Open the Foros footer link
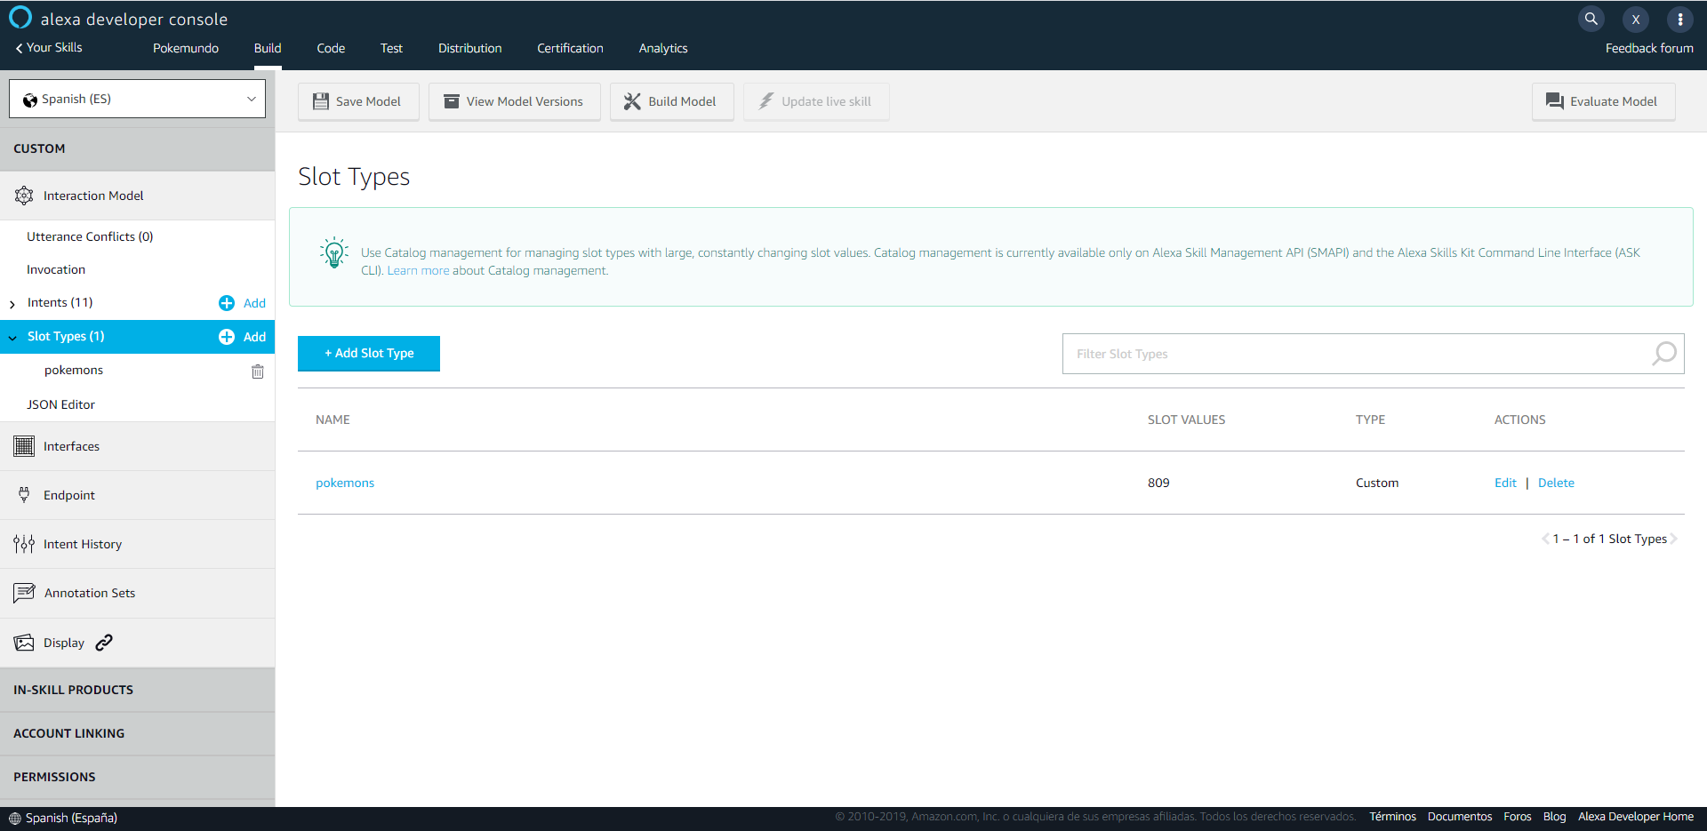This screenshot has width=1707, height=831. coord(1518,817)
